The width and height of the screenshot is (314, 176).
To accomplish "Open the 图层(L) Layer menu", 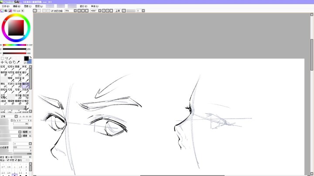I will (x=39, y=6).
